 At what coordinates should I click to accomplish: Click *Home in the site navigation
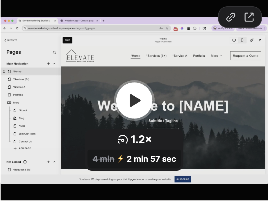coord(135,56)
